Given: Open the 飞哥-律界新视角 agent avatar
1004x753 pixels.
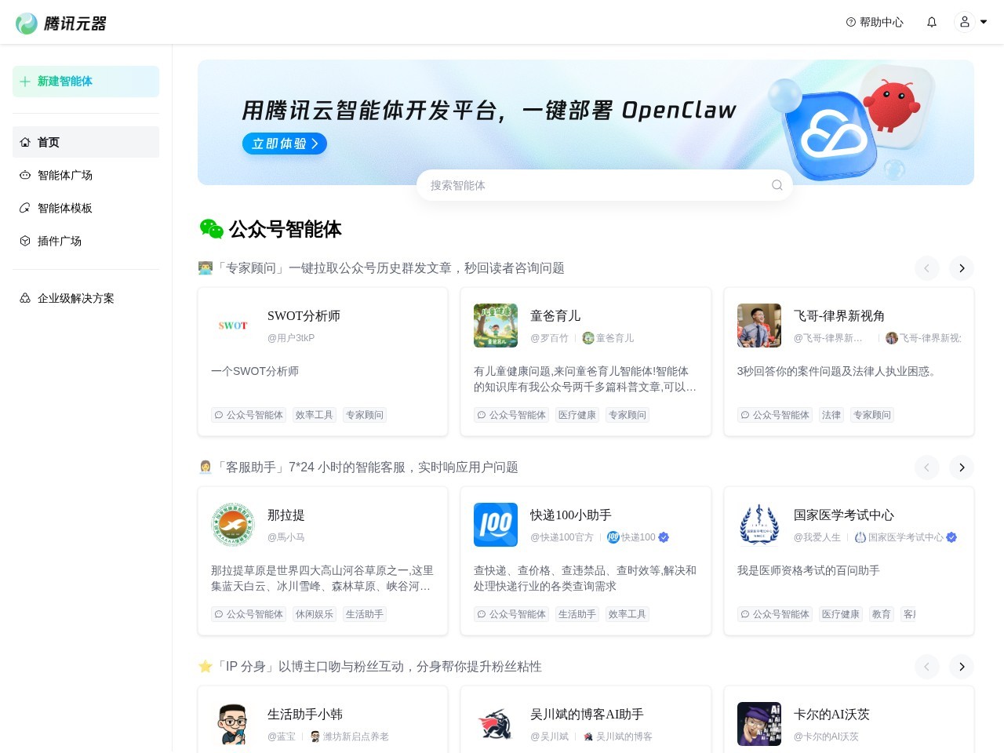Looking at the screenshot, I should pyautogui.click(x=759, y=326).
